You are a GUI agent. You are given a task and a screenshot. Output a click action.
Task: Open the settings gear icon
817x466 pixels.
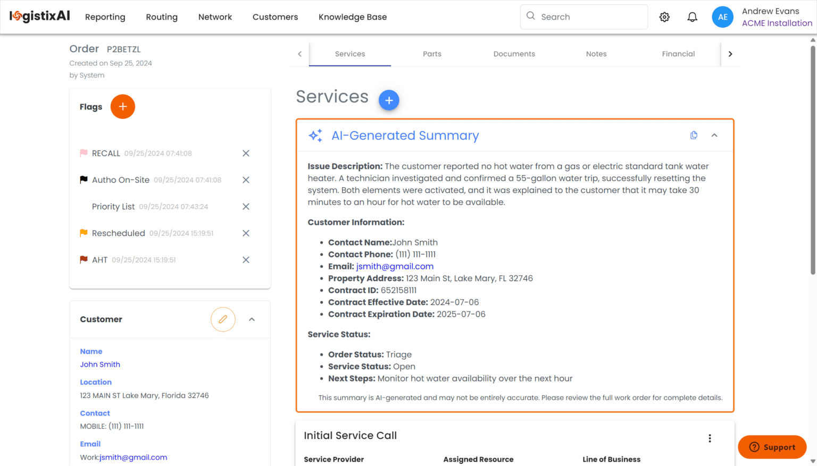pyautogui.click(x=664, y=17)
